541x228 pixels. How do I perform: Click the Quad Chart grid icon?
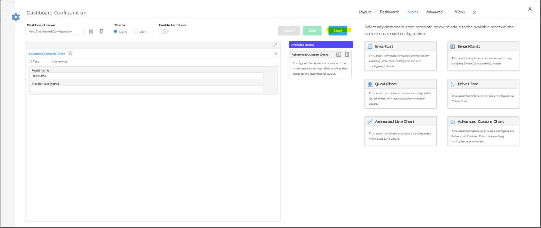(370, 84)
